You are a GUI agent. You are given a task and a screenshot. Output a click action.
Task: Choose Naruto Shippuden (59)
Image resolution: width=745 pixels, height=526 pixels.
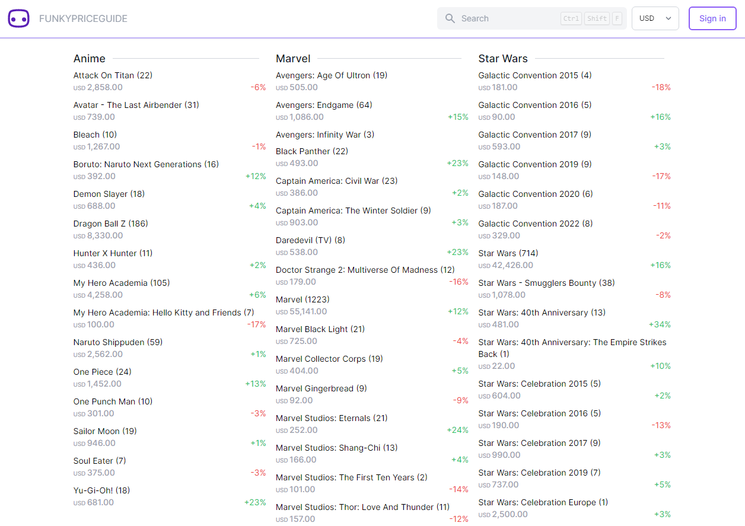pyautogui.click(x=117, y=342)
